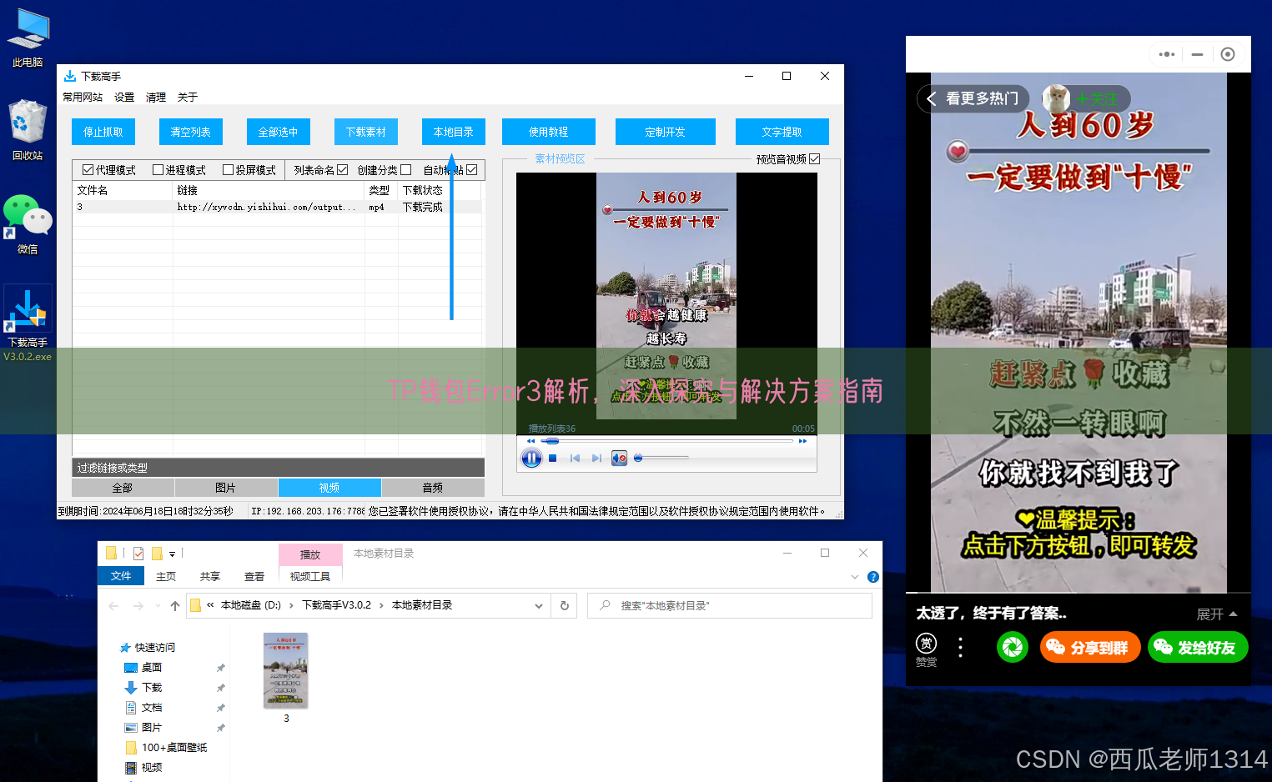Viewport: 1272px width, 782px height.
Task: Pause the preview video playback
Action: 531,458
